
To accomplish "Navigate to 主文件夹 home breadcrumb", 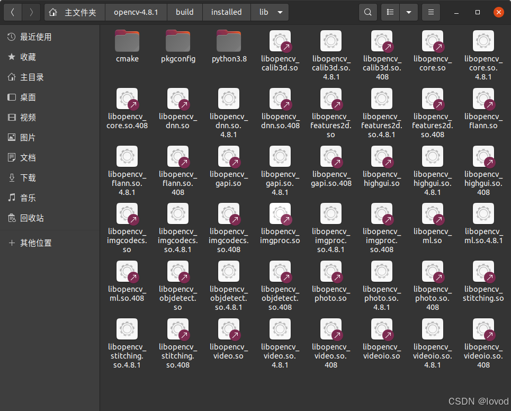I will (75, 12).
